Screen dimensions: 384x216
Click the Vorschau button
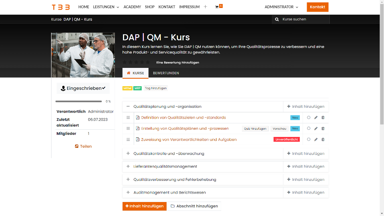click(x=279, y=129)
